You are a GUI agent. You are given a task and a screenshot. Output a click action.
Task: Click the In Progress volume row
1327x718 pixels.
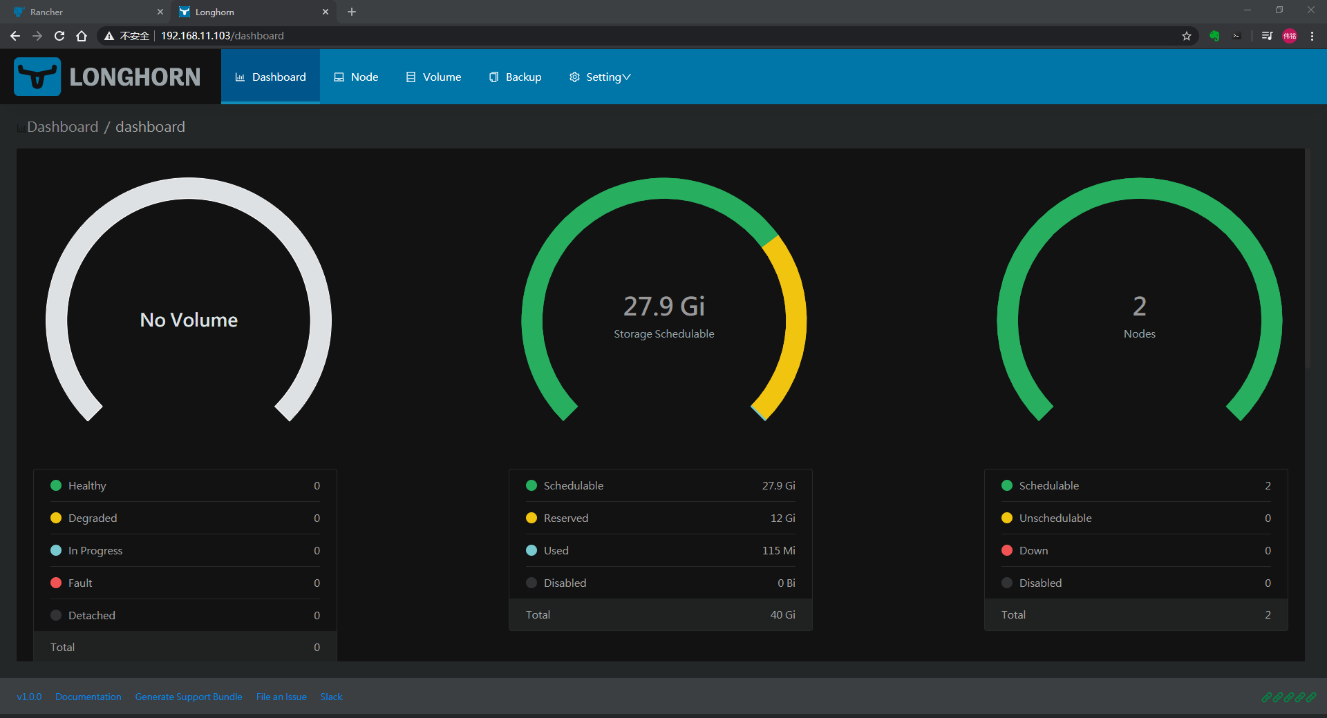(185, 550)
